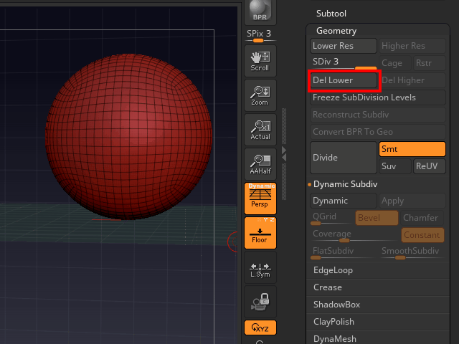Toggle the Floor grid display
This screenshot has height=344, width=459.
[x=260, y=232]
